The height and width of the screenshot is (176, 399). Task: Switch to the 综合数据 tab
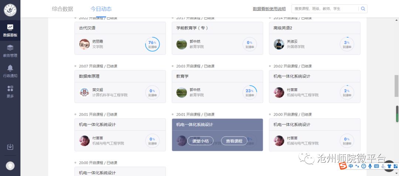click(x=62, y=9)
